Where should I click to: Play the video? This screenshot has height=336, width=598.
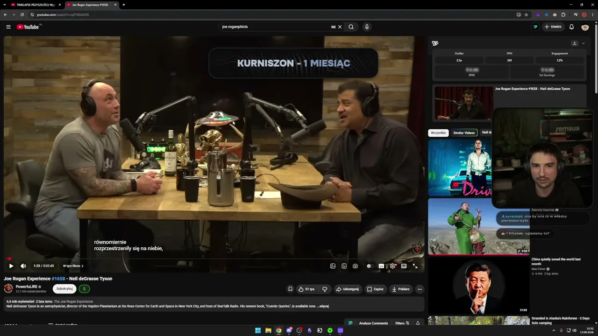(x=11, y=266)
